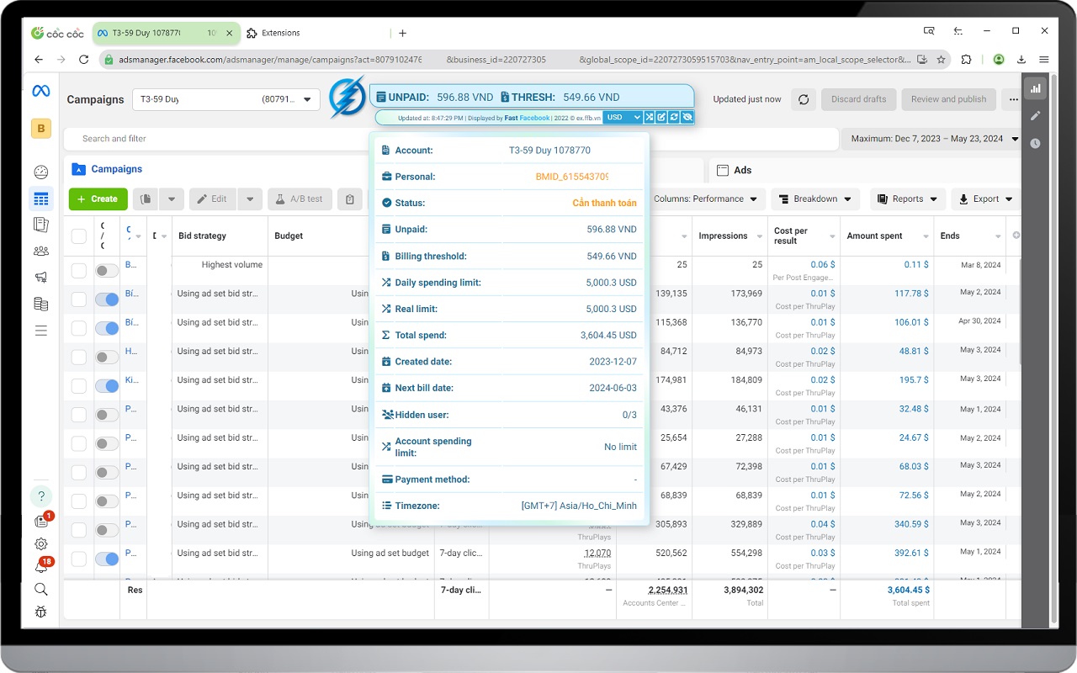Screen dimensions: 1077x673
Task: Tick checkbox for Highest volume campaign row
Action: point(79,271)
